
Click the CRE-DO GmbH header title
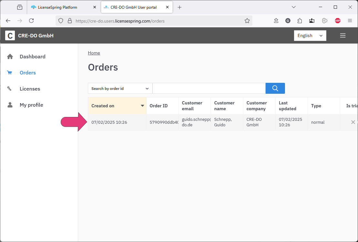[x=36, y=35]
